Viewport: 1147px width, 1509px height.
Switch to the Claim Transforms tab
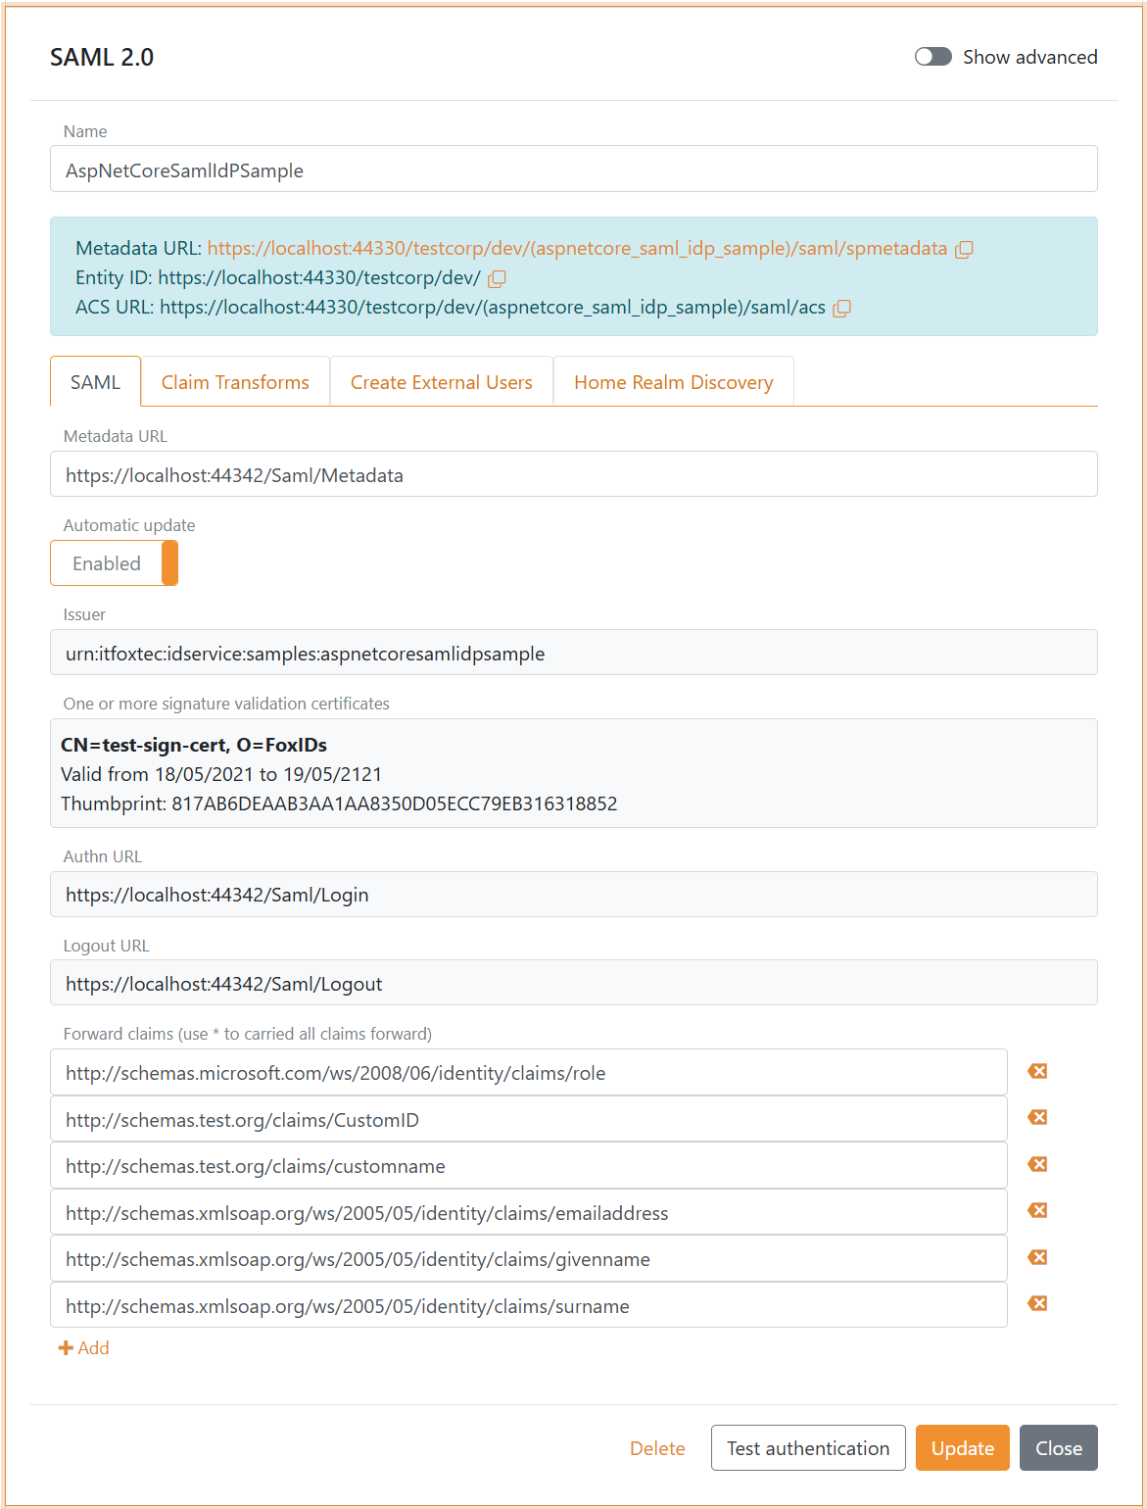[235, 381]
